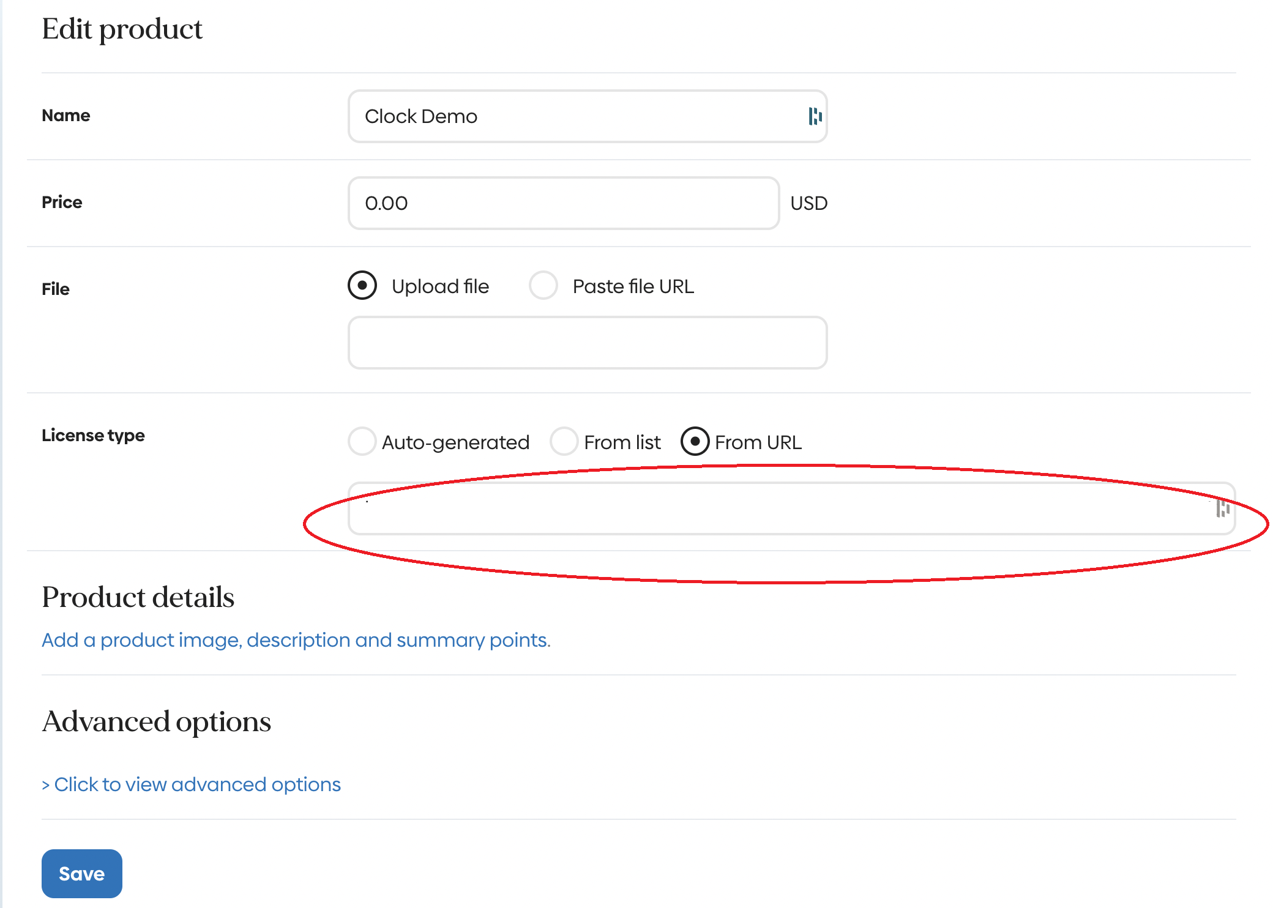Select the Upload file radio button
The height and width of the screenshot is (908, 1273).
coord(362,286)
